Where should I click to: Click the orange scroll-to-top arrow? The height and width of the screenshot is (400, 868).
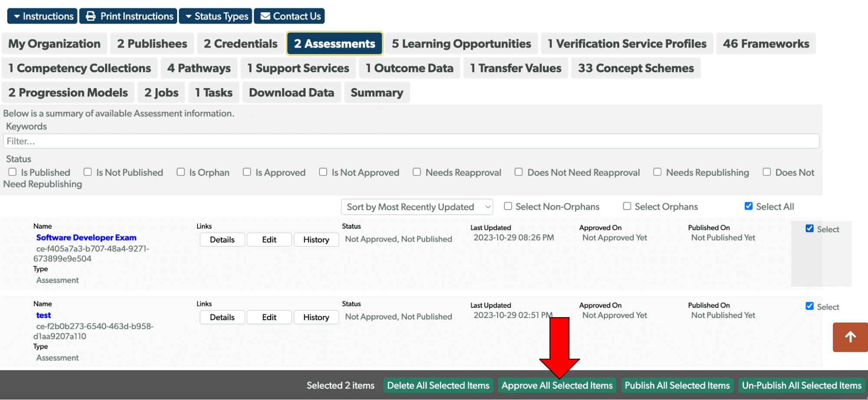[849, 337]
